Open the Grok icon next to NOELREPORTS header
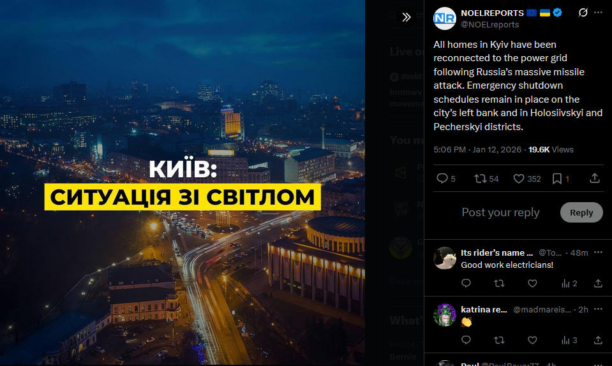The width and height of the screenshot is (612, 366). point(583,13)
